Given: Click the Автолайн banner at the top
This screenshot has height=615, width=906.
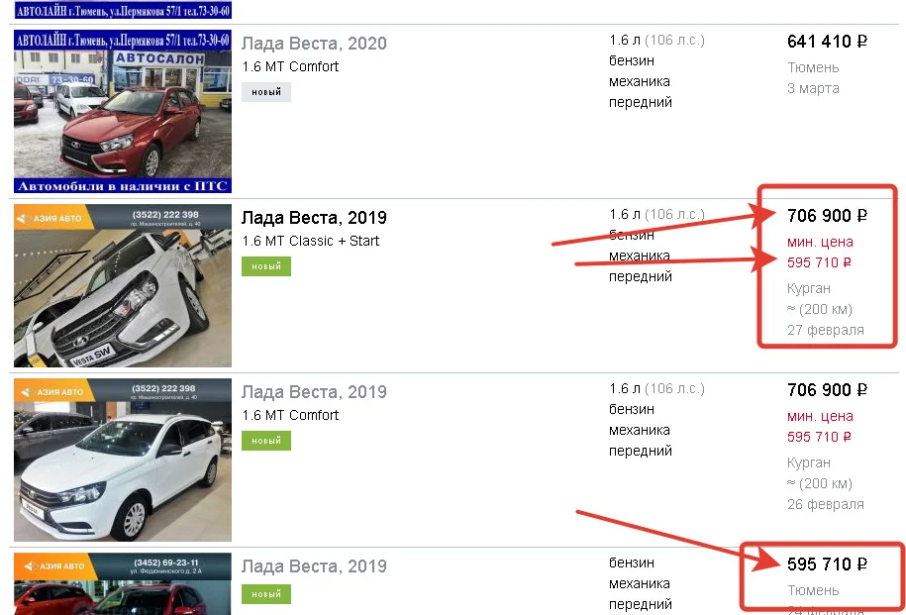Looking at the screenshot, I should [x=122, y=9].
